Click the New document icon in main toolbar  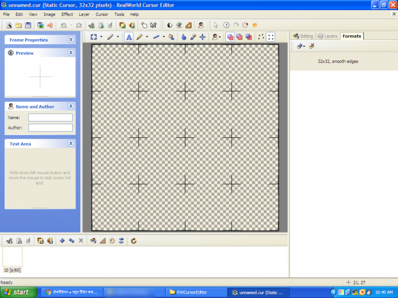(9, 25)
